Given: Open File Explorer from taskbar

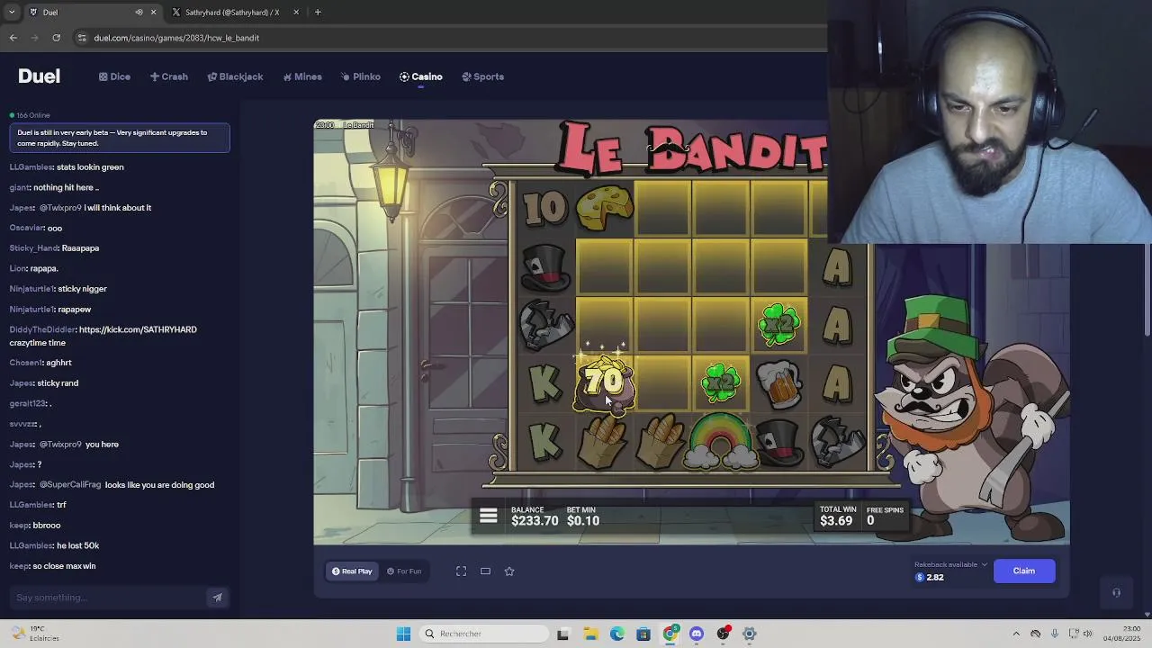Looking at the screenshot, I should tap(590, 634).
